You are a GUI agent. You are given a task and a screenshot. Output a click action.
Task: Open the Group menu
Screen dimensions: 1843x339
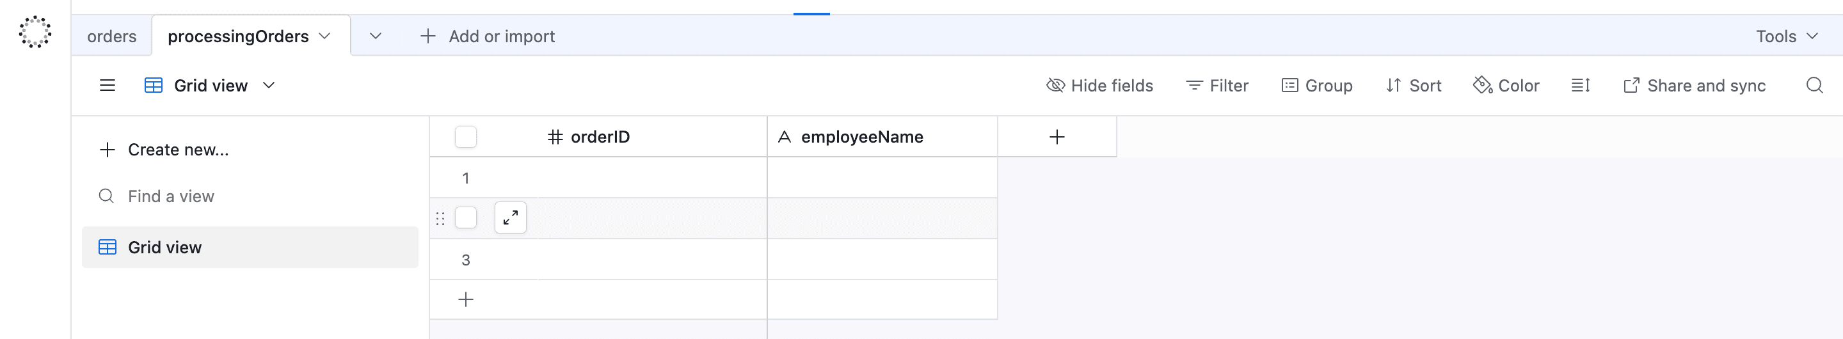1316,86
